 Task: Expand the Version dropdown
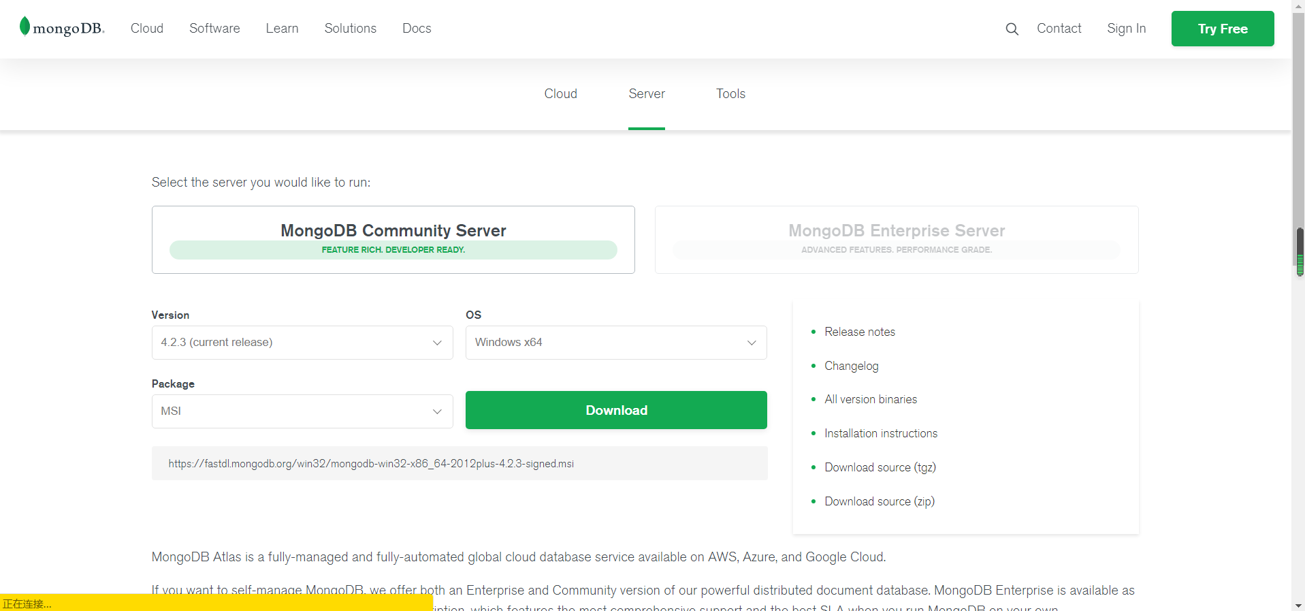point(302,343)
